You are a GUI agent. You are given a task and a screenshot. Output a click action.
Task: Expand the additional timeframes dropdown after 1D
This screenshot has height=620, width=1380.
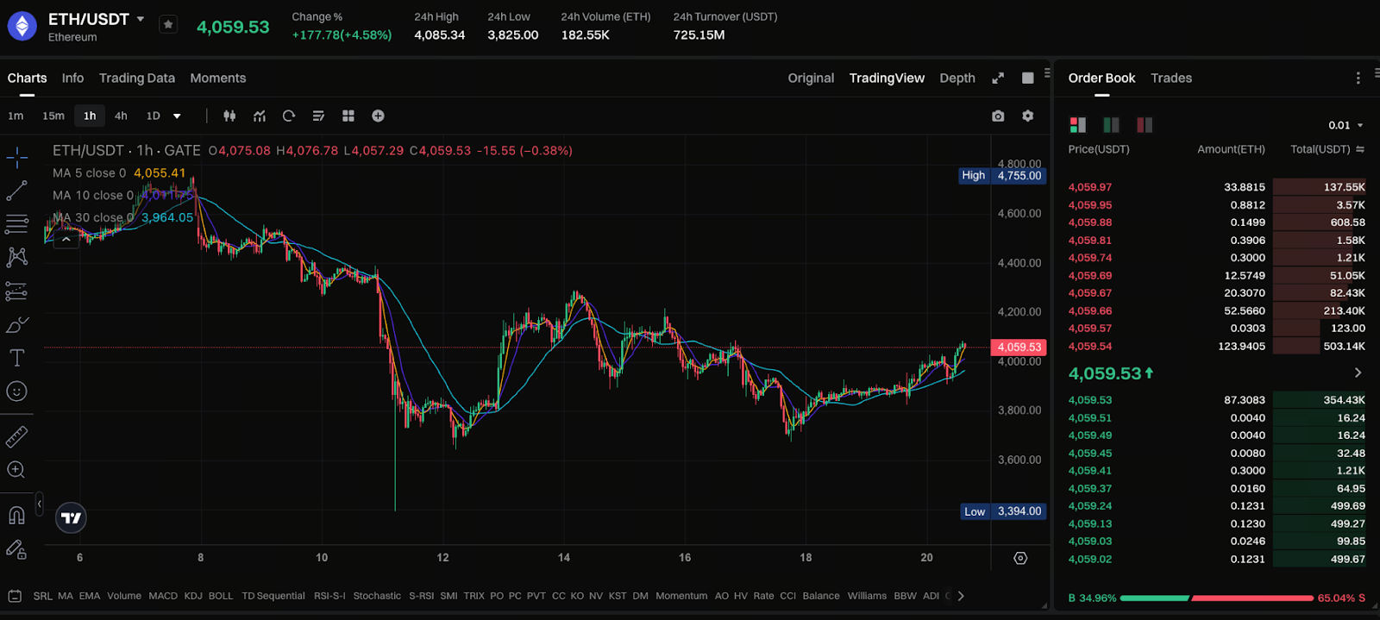pyautogui.click(x=177, y=116)
